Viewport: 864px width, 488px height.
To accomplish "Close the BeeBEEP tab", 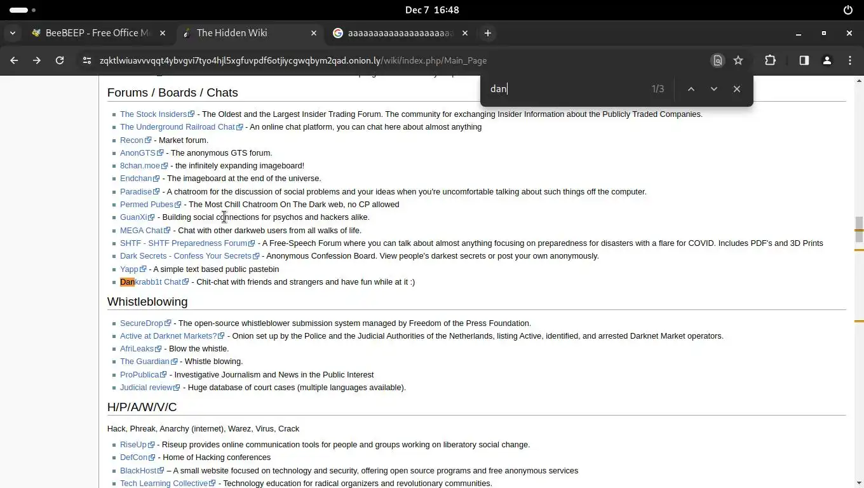I will click(x=163, y=33).
